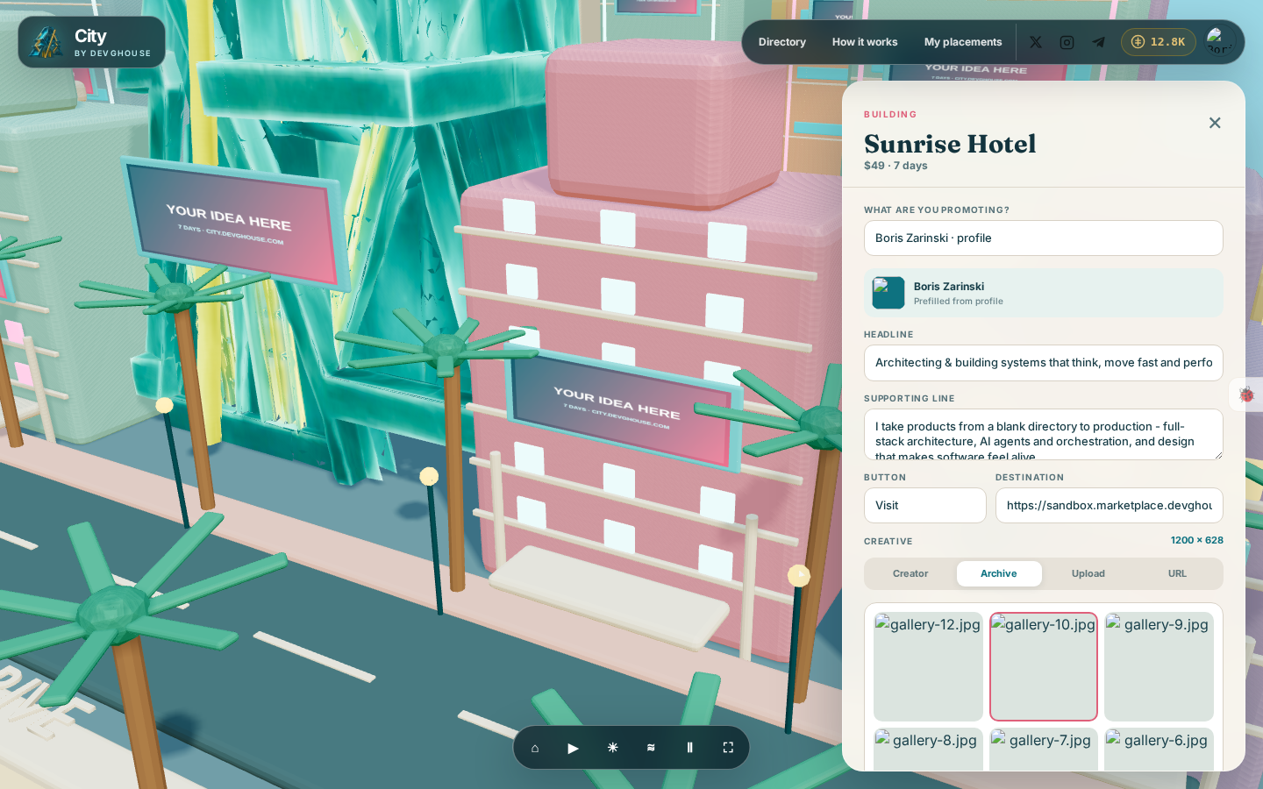Click the pause icon in bottom toolbar
This screenshot has height=789, width=1263.
[689, 748]
